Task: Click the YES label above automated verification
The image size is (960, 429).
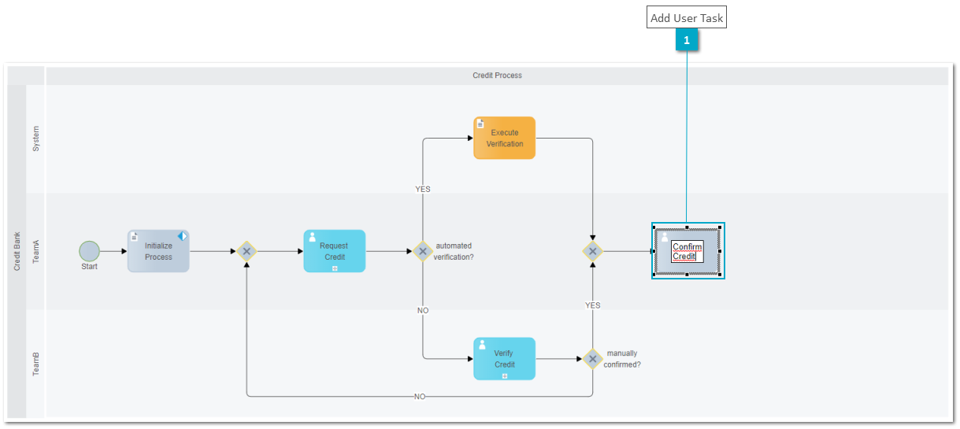Action: pos(423,189)
